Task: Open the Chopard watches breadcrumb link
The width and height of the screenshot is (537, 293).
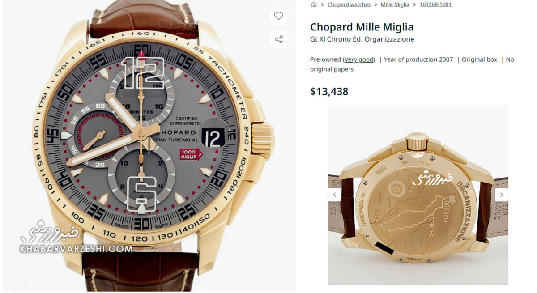Action: (x=349, y=4)
